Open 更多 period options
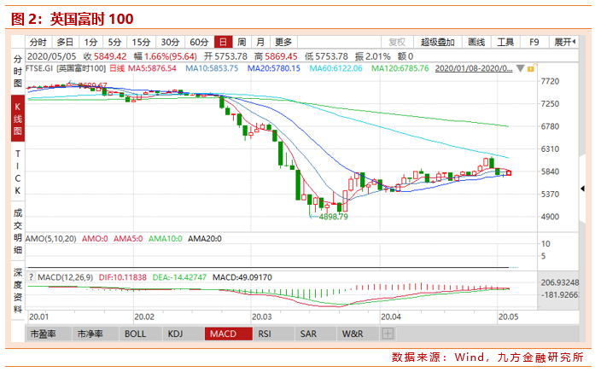This screenshot has height=372, width=595. tap(283, 42)
